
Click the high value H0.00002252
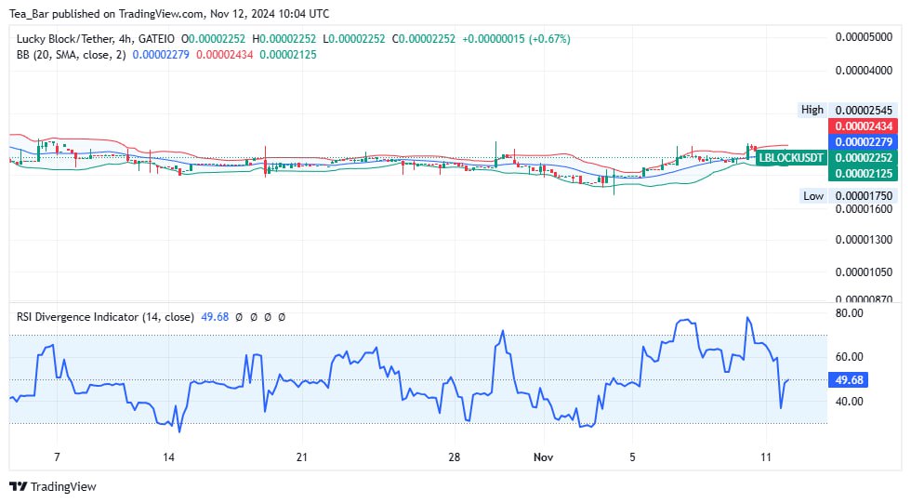point(284,39)
